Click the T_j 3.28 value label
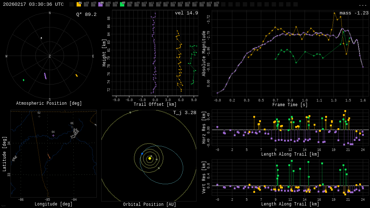 click(184, 113)
